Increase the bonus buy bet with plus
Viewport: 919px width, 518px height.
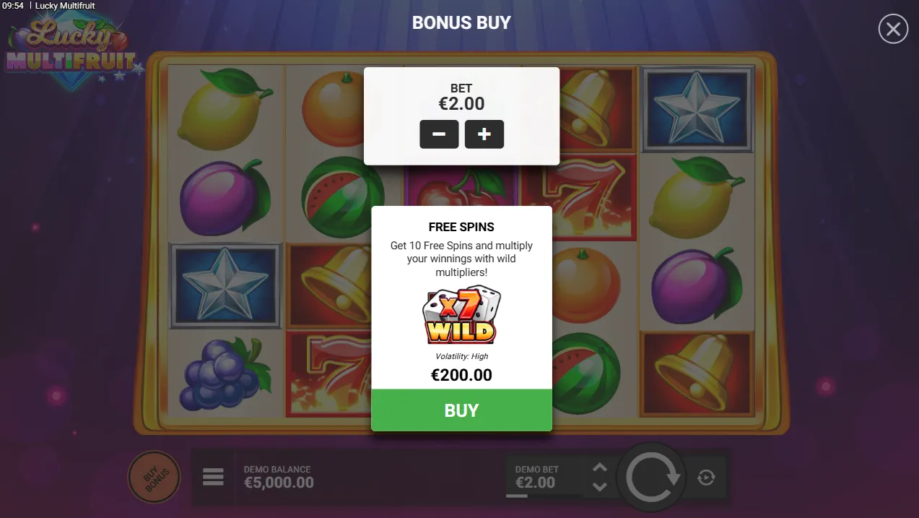(x=484, y=134)
